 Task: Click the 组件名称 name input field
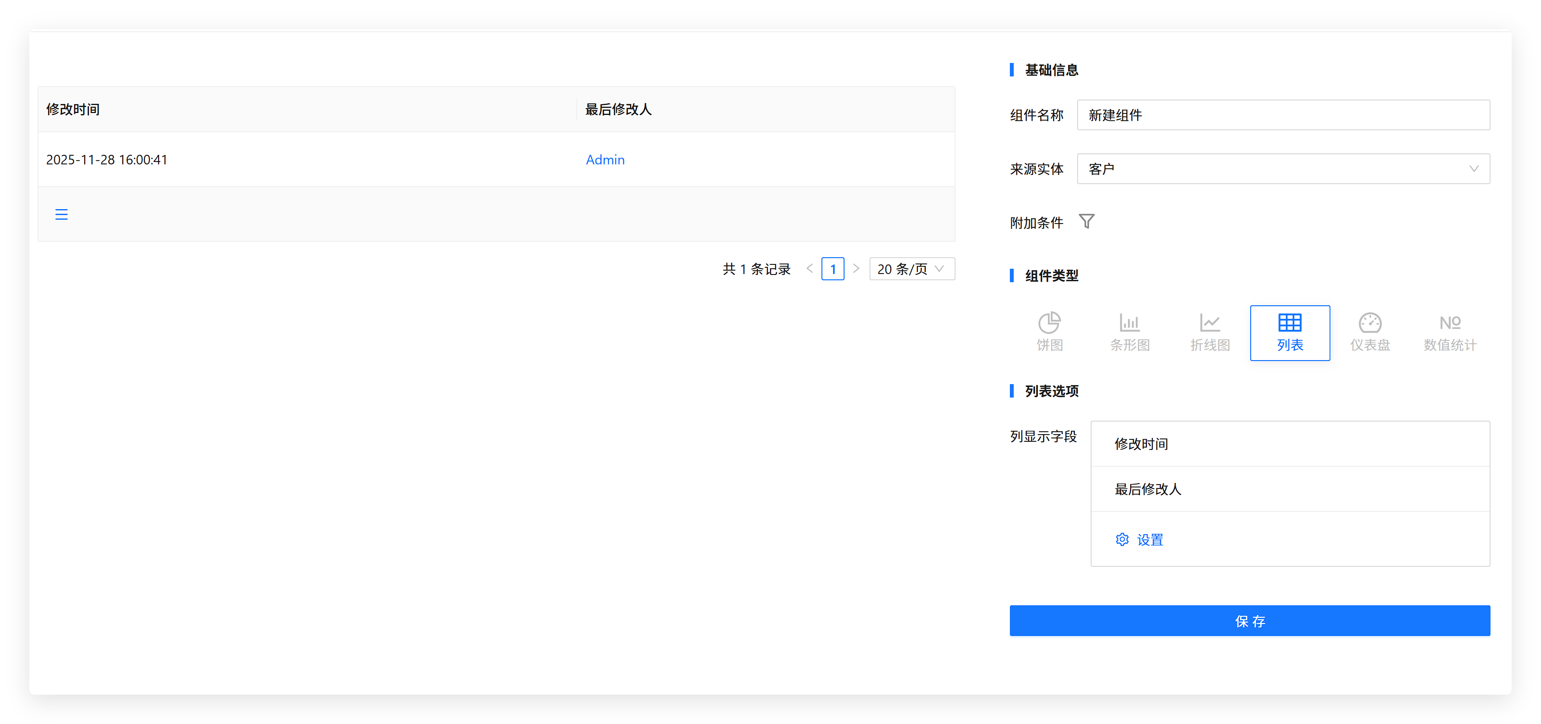pyautogui.click(x=1282, y=115)
